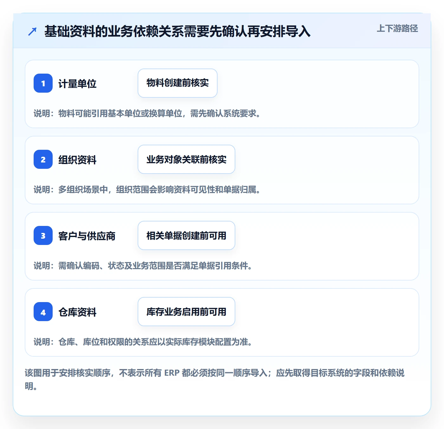Select the 计量单位 heading

tap(77, 84)
